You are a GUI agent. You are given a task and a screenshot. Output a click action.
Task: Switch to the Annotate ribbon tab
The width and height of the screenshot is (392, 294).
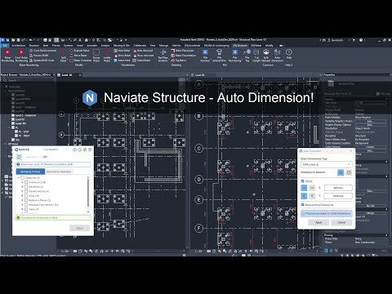coord(91,46)
